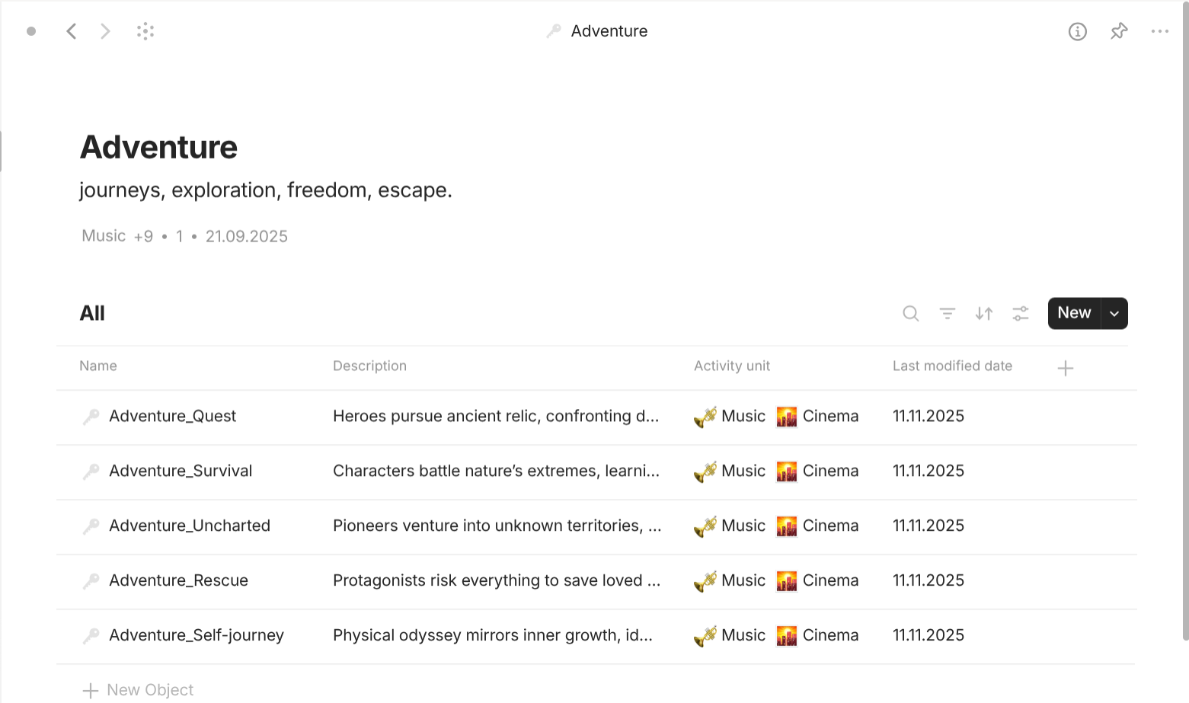Click the back navigation arrow

tap(72, 31)
